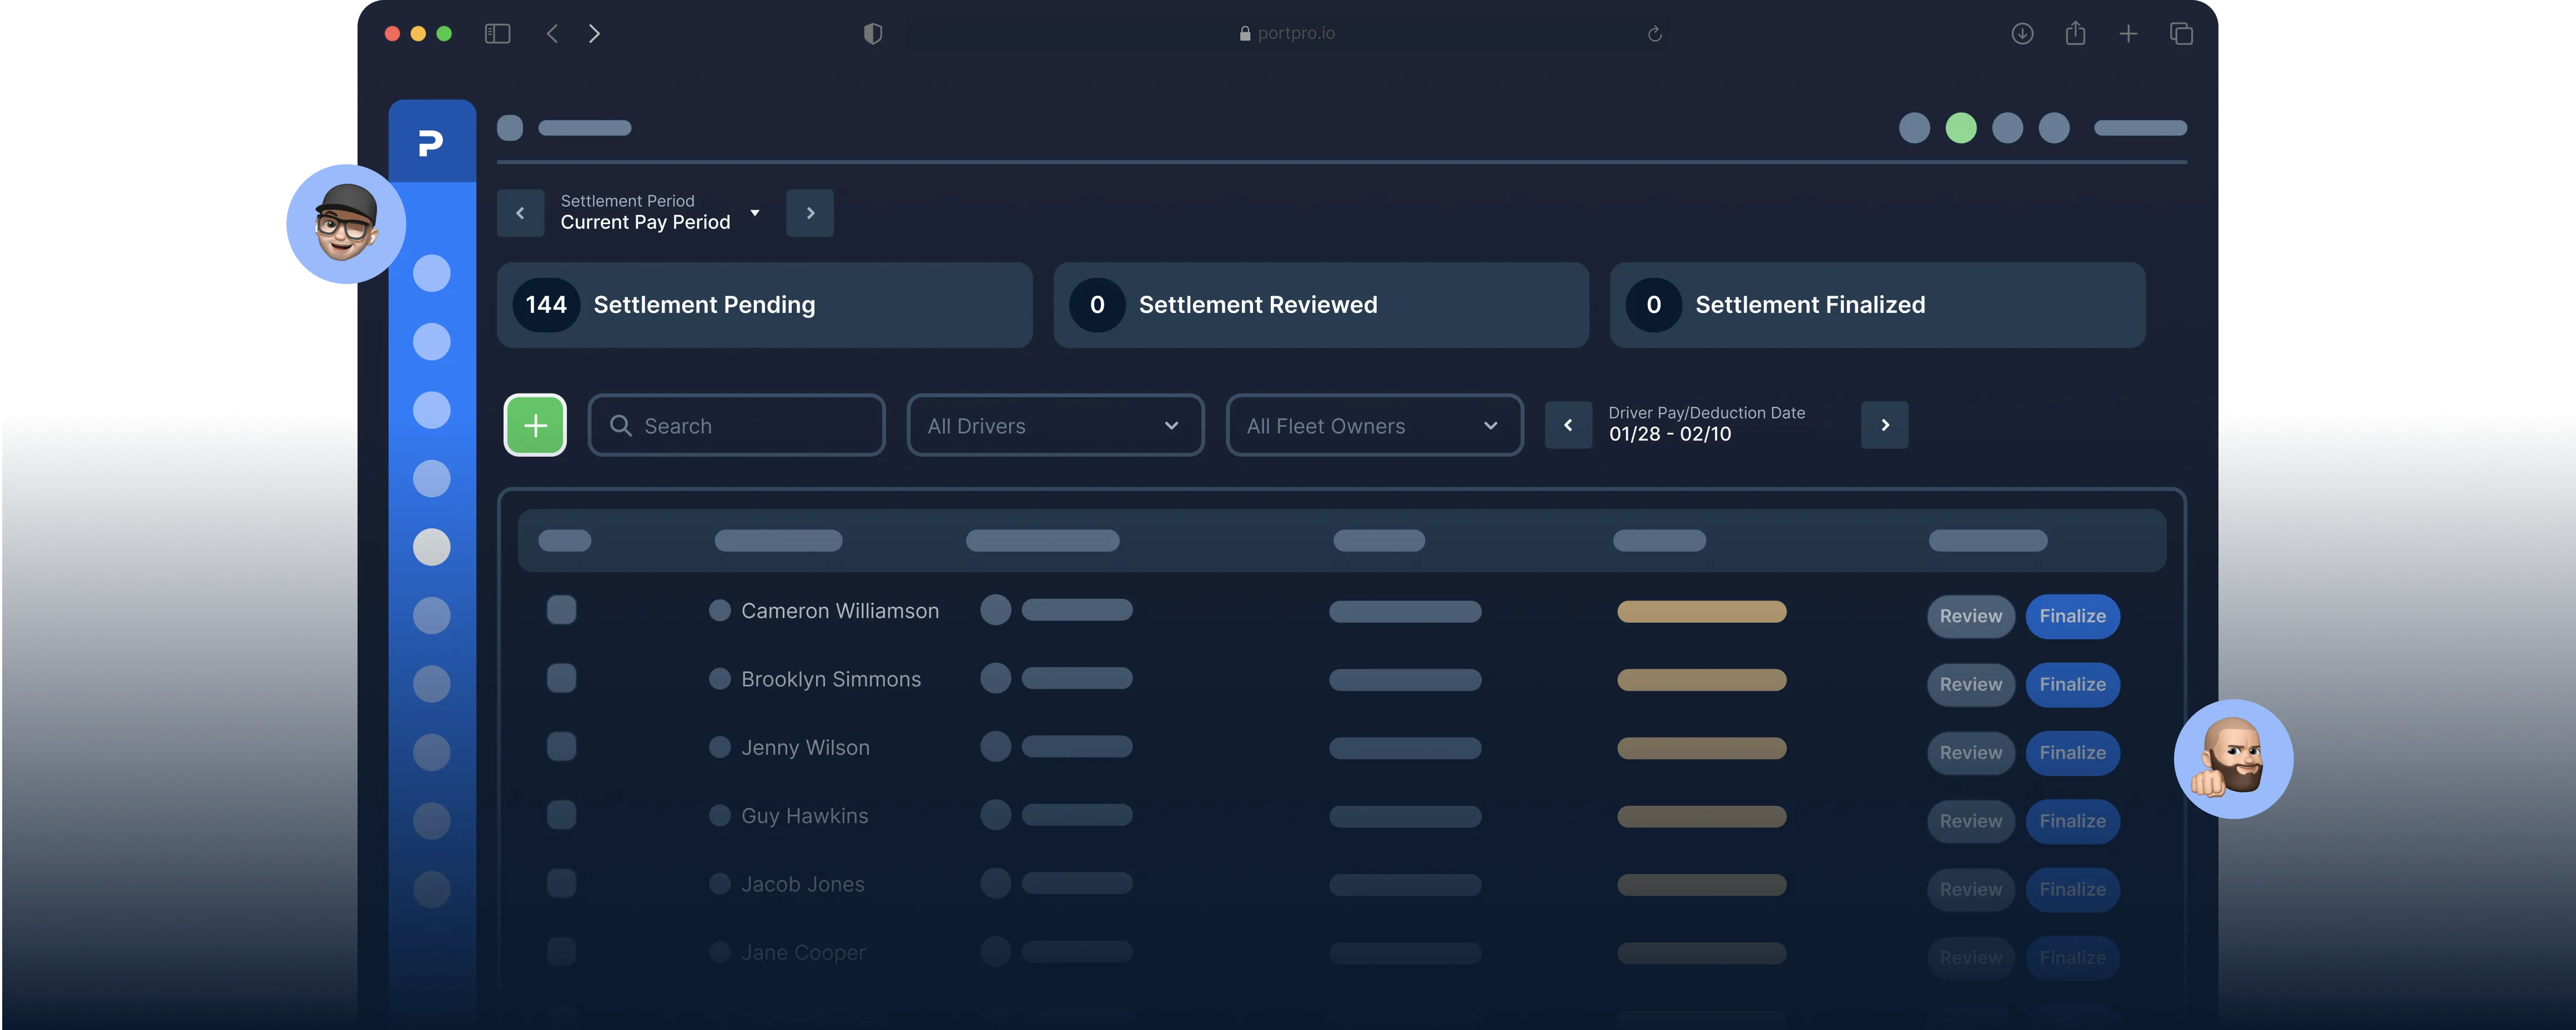Open the Safari downloads icon
The width and height of the screenshot is (2576, 1030).
(x=2022, y=34)
